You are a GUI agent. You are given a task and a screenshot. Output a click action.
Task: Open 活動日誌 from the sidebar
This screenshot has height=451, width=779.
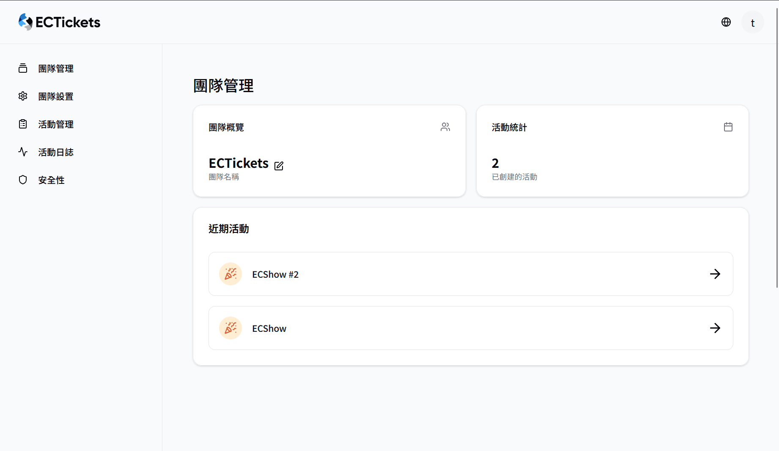tap(56, 152)
